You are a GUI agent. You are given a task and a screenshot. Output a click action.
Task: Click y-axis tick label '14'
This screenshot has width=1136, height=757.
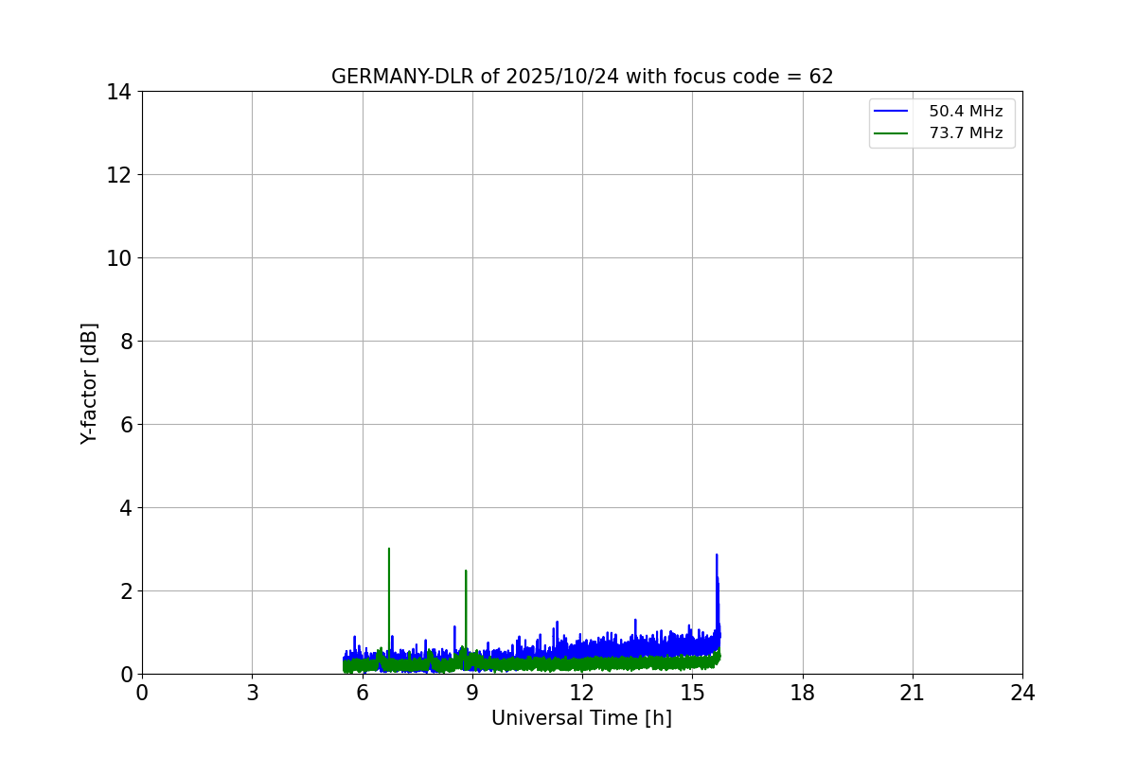pyautogui.click(x=119, y=92)
